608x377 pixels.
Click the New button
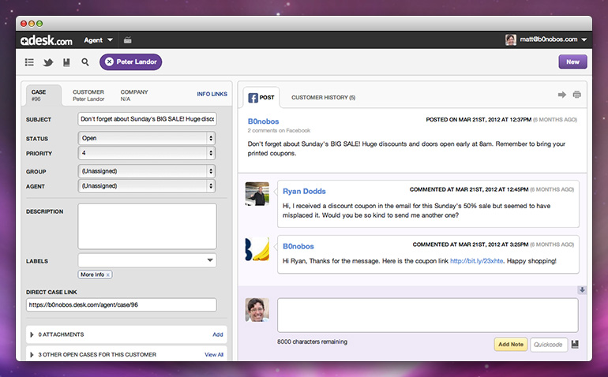pyautogui.click(x=572, y=62)
